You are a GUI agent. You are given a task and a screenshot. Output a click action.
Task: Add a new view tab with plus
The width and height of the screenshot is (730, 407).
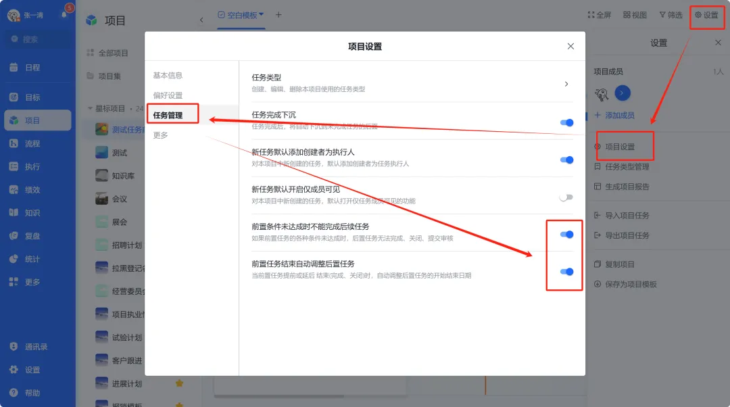click(278, 15)
